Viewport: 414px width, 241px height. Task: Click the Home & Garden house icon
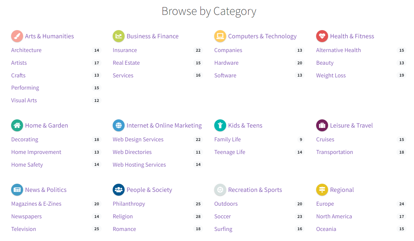[x=17, y=125]
